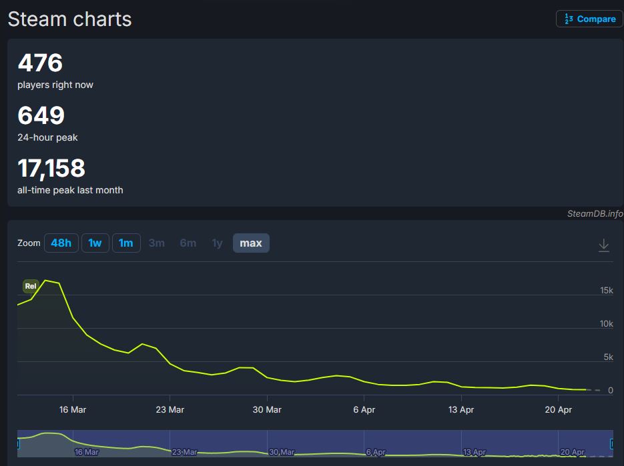Select the 1y zoom option
The image size is (624, 466).
point(218,243)
